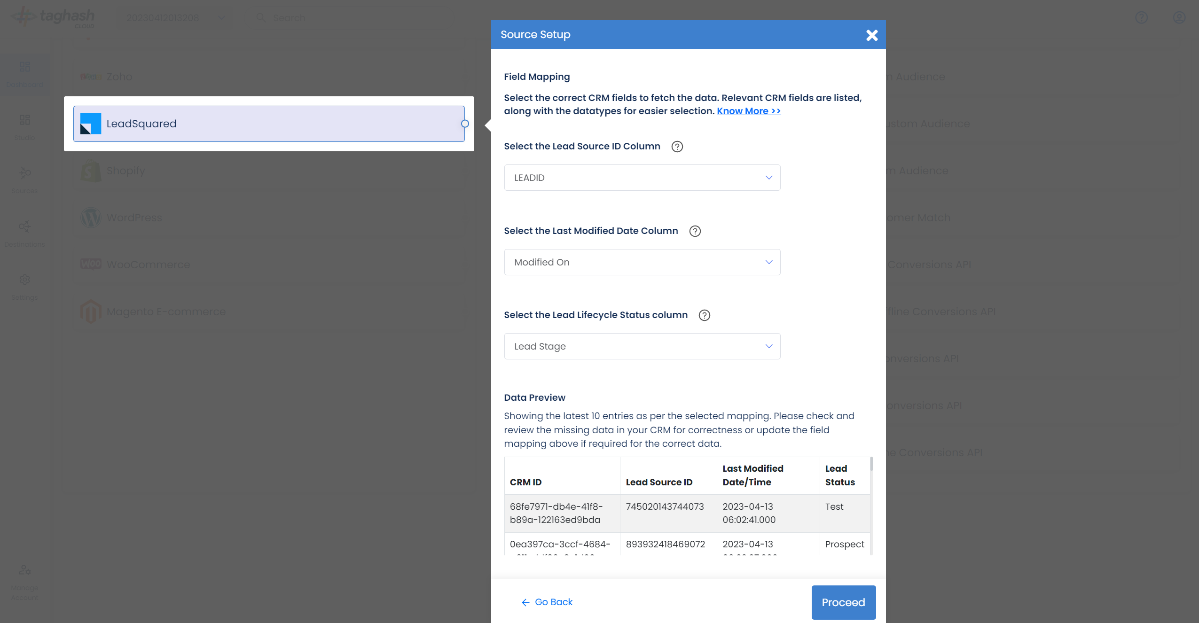Close the Source Setup dialog

(872, 35)
